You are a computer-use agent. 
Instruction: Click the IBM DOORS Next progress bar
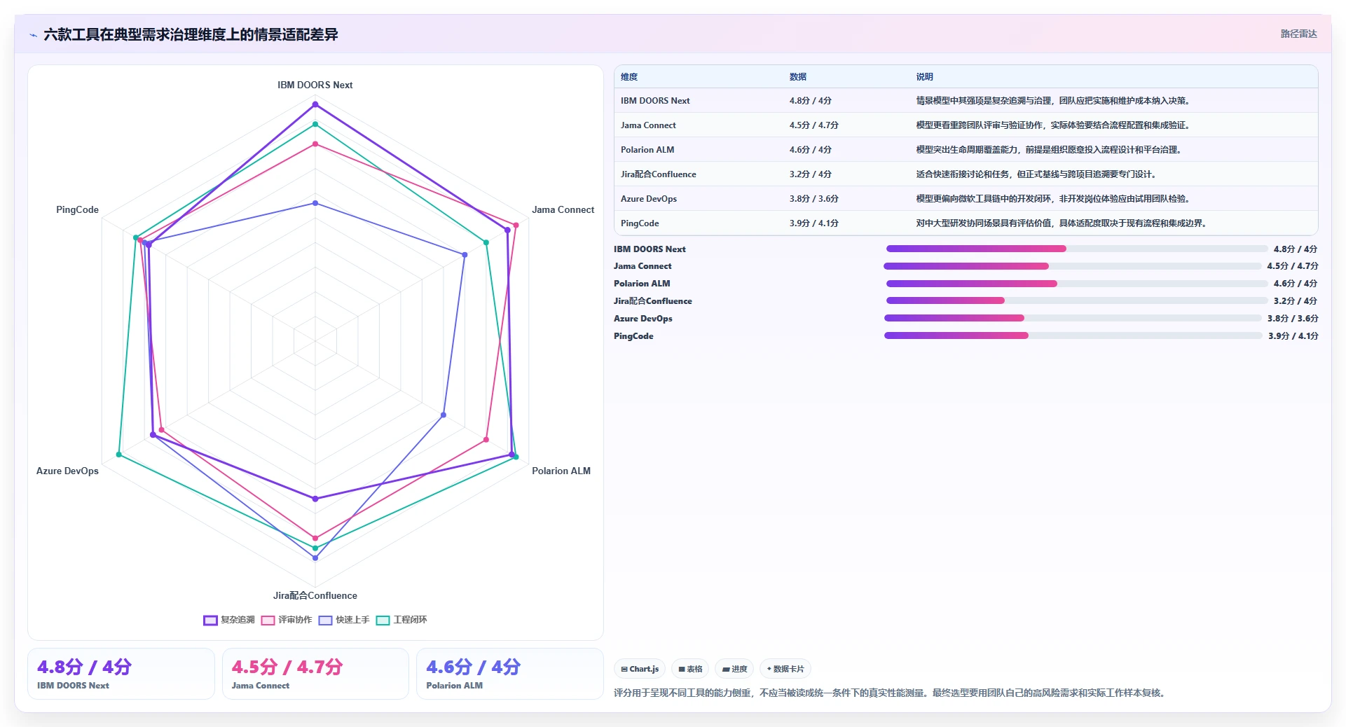pos(1077,249)
